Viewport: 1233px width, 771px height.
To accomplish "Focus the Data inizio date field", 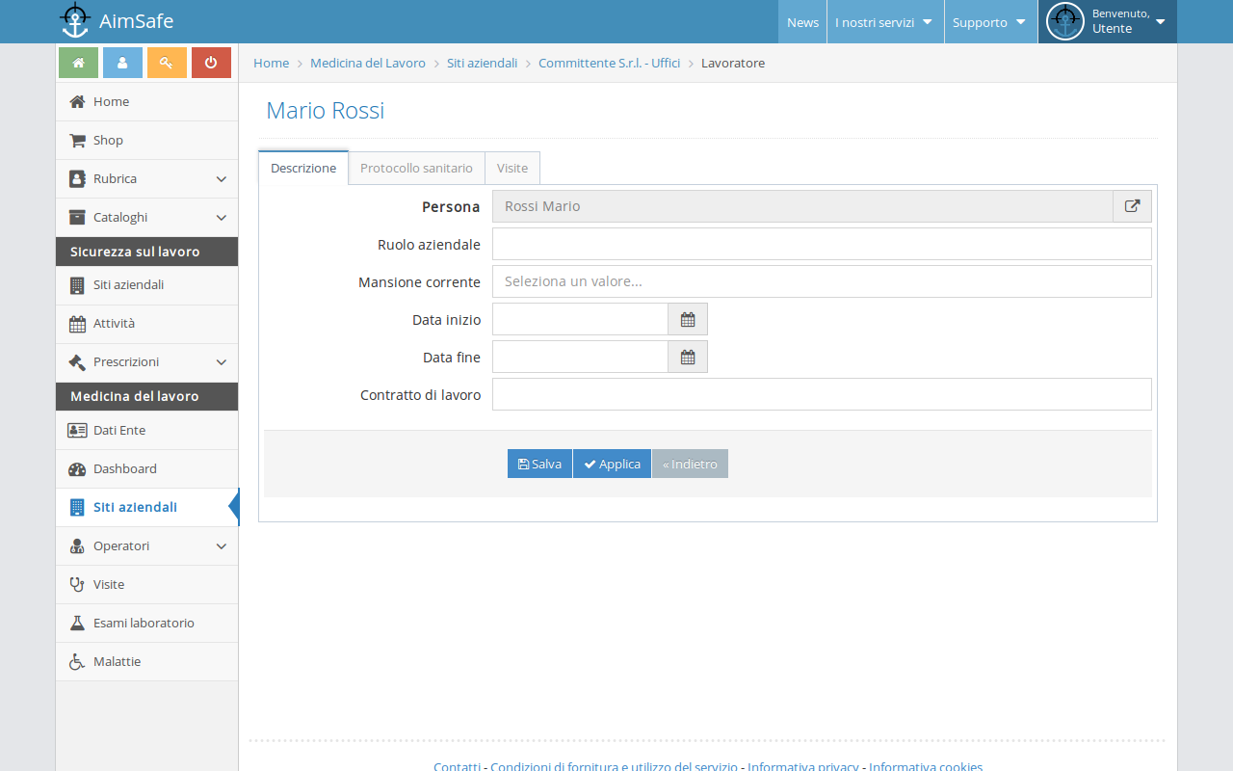I will (580, 319).
